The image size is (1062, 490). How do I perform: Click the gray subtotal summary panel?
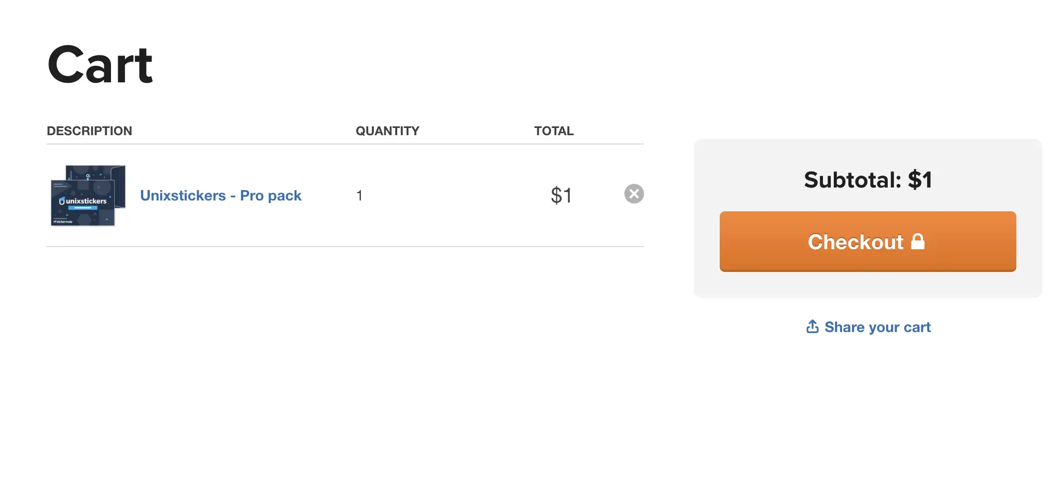click(x=868, y=218)
